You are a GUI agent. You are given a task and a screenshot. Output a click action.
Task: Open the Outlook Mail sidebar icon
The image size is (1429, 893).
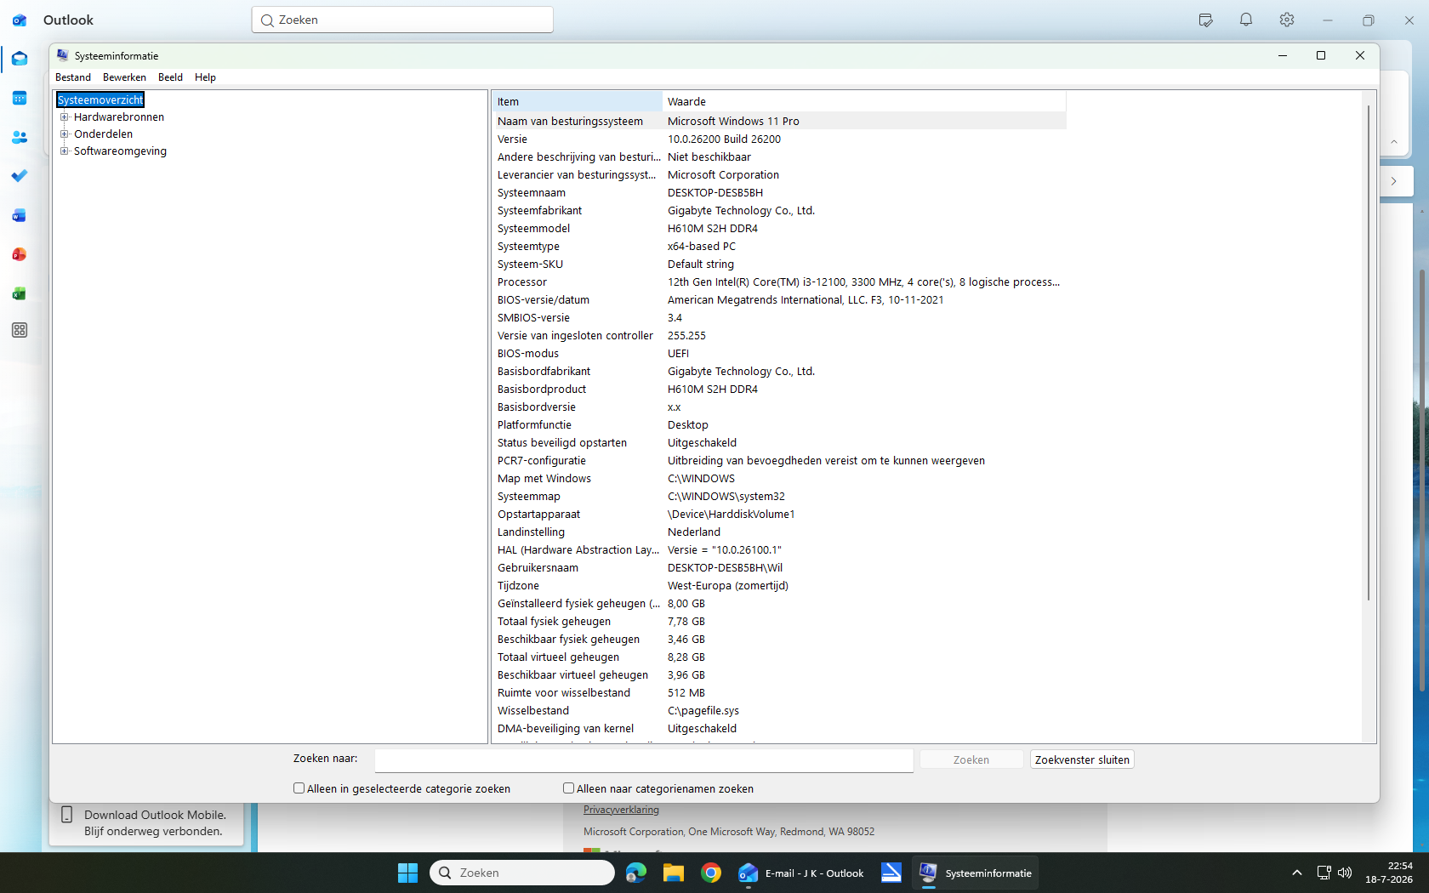click(20, 59)
